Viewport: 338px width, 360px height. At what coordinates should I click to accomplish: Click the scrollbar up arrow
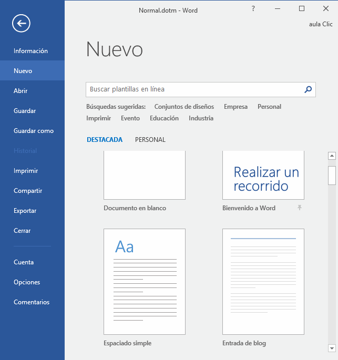pos(332,156)
